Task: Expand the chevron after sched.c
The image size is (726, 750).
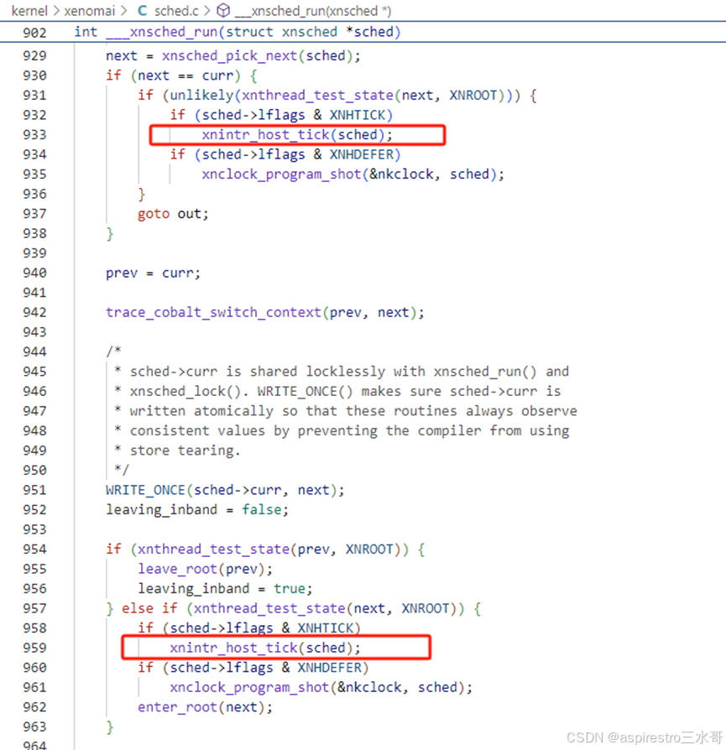Action: [x=206, y=11]
